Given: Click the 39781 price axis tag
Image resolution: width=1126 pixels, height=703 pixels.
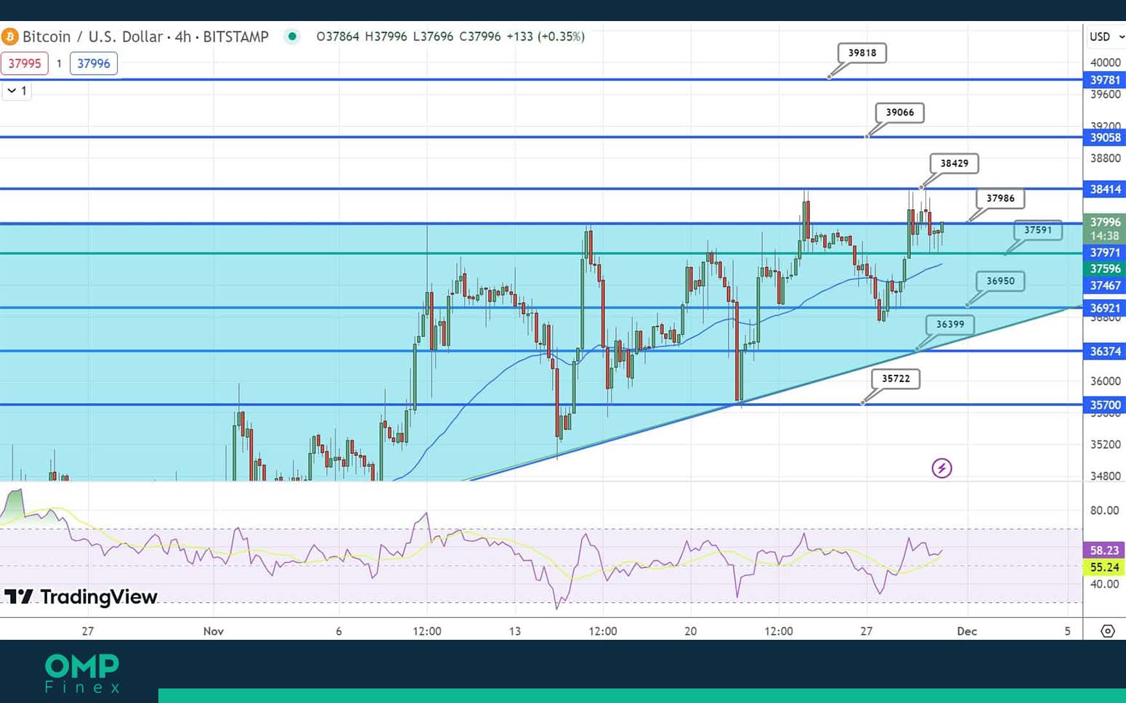Looking at the screenshot, I should [1104, 80].
